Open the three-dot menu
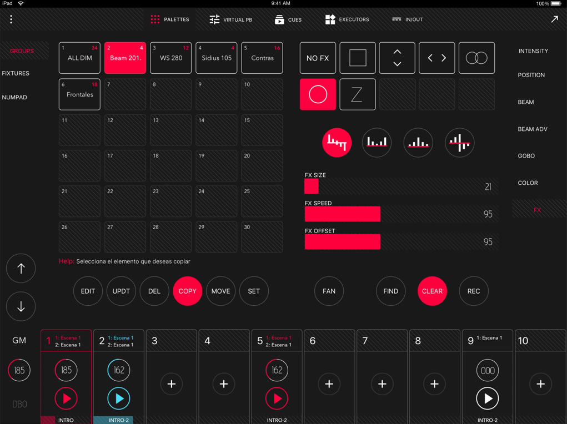 (x=11, y=19)
